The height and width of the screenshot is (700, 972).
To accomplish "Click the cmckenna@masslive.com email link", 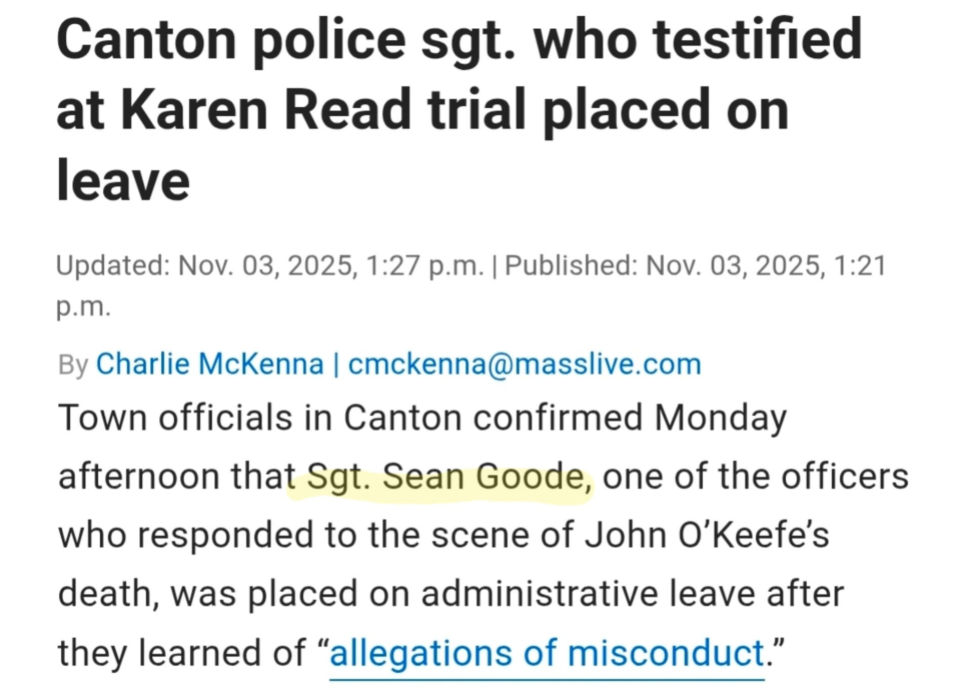I will [524, 364].
